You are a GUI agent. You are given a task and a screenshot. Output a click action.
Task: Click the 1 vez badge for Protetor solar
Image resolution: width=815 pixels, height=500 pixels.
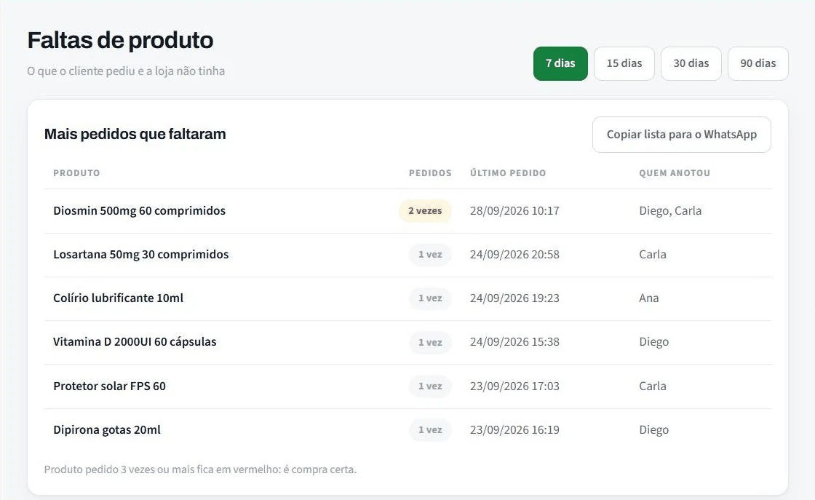(430, 386)
